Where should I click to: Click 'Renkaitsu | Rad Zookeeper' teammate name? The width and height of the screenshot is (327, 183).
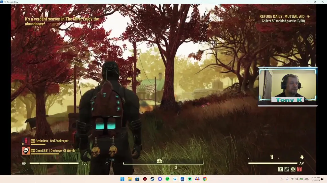coord(52,141)
